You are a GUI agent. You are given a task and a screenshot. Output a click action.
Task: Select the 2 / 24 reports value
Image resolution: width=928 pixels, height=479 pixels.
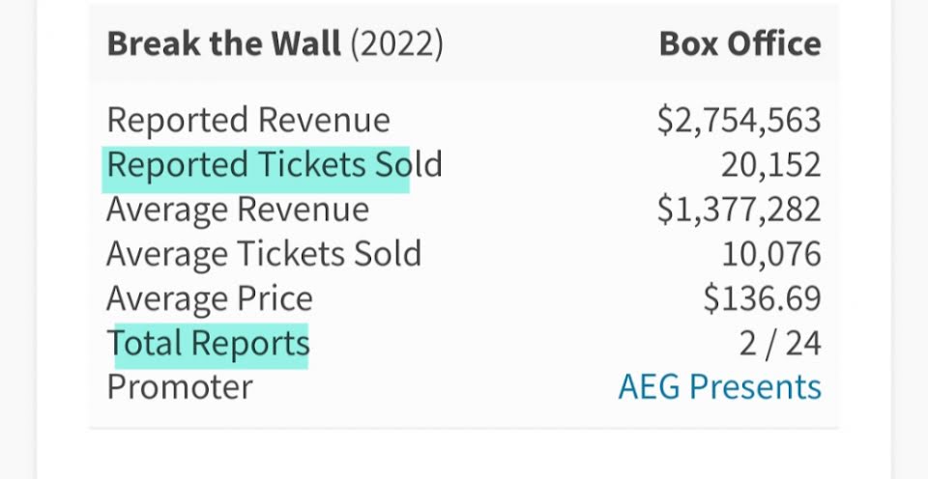coord(778,343)
